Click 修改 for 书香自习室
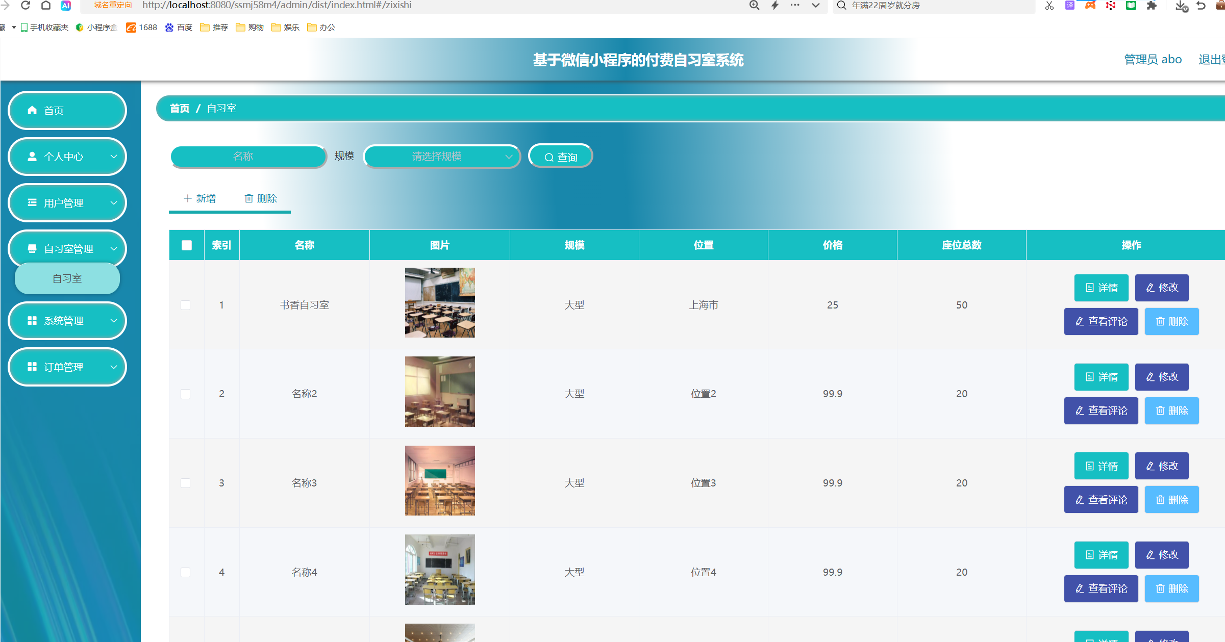 click(1162, 288)
